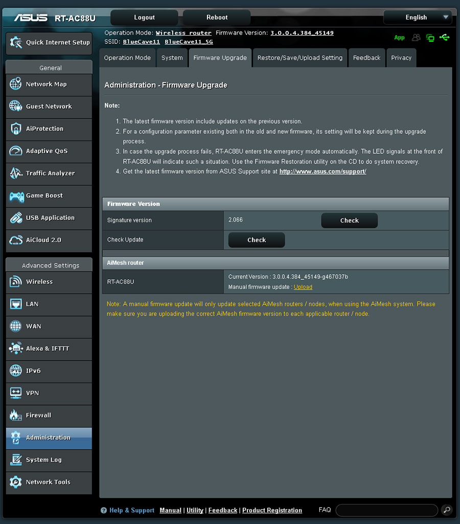The image size is (460, 524).
Task: Click the Logout button
Action: coord(145,17)
